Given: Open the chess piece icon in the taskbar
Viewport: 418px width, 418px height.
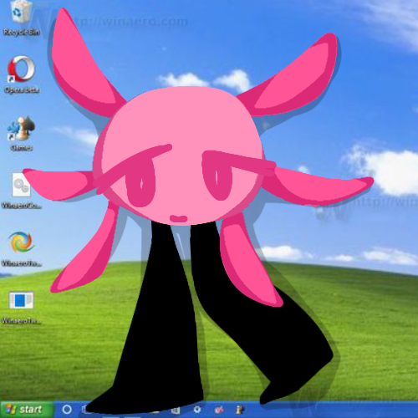Looking at the screenshot, I should [x=239, y=410].
